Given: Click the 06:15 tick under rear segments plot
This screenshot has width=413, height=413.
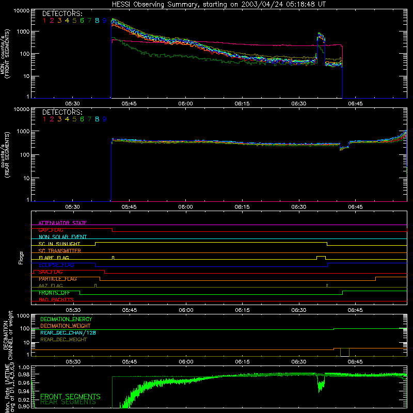Looking at the screenshot, I should [242, 207].
